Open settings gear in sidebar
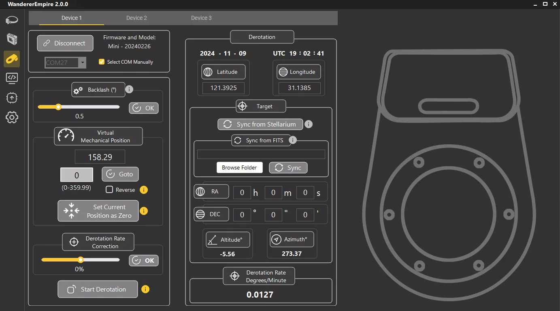The height and width of the screenshot is (311, 560). [x=12, y=118]
